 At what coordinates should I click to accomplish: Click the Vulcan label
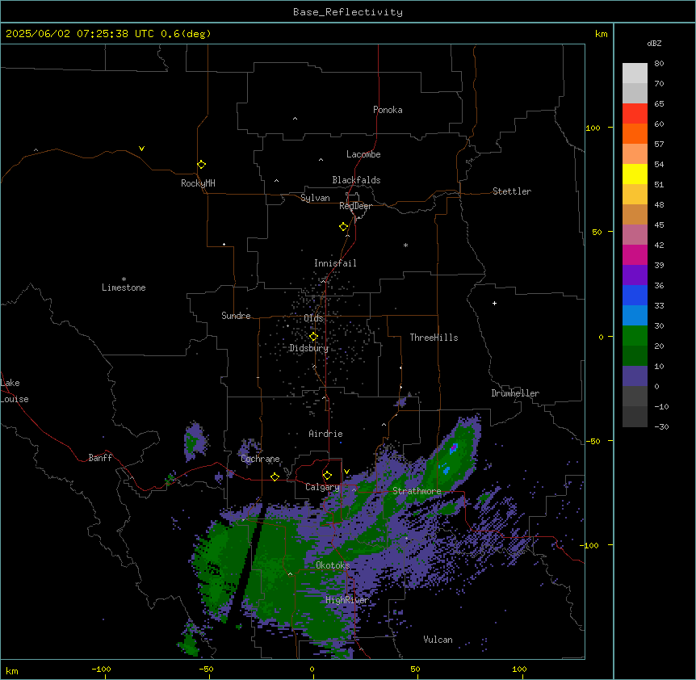(x=438, y=640)
